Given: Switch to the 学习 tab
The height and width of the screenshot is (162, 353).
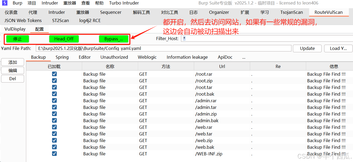Looking at the screenshot, I should (x=264, y=12).
